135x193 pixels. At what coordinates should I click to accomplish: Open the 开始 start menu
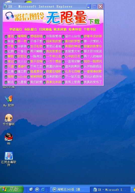(12, 189)
